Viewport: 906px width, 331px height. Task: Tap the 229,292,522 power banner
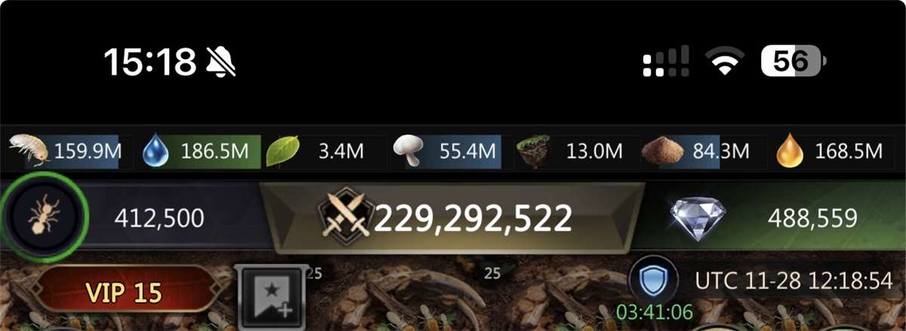coord(446,218)
